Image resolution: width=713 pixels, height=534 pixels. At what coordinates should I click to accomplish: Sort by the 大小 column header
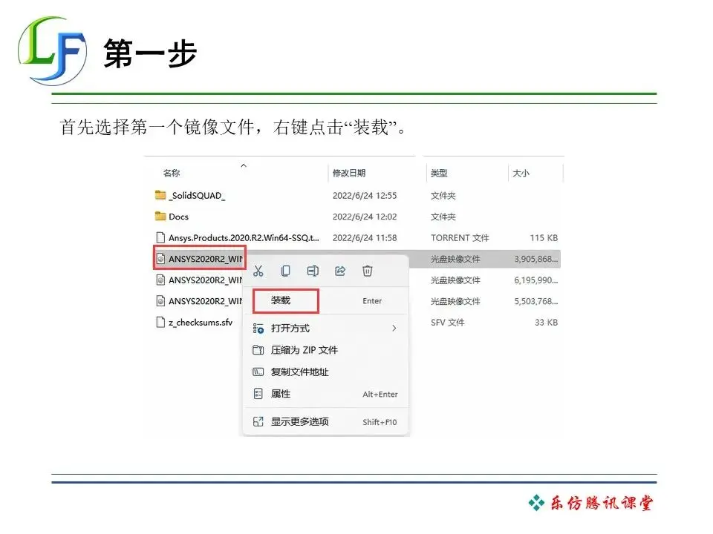click(x=521, y=173)
